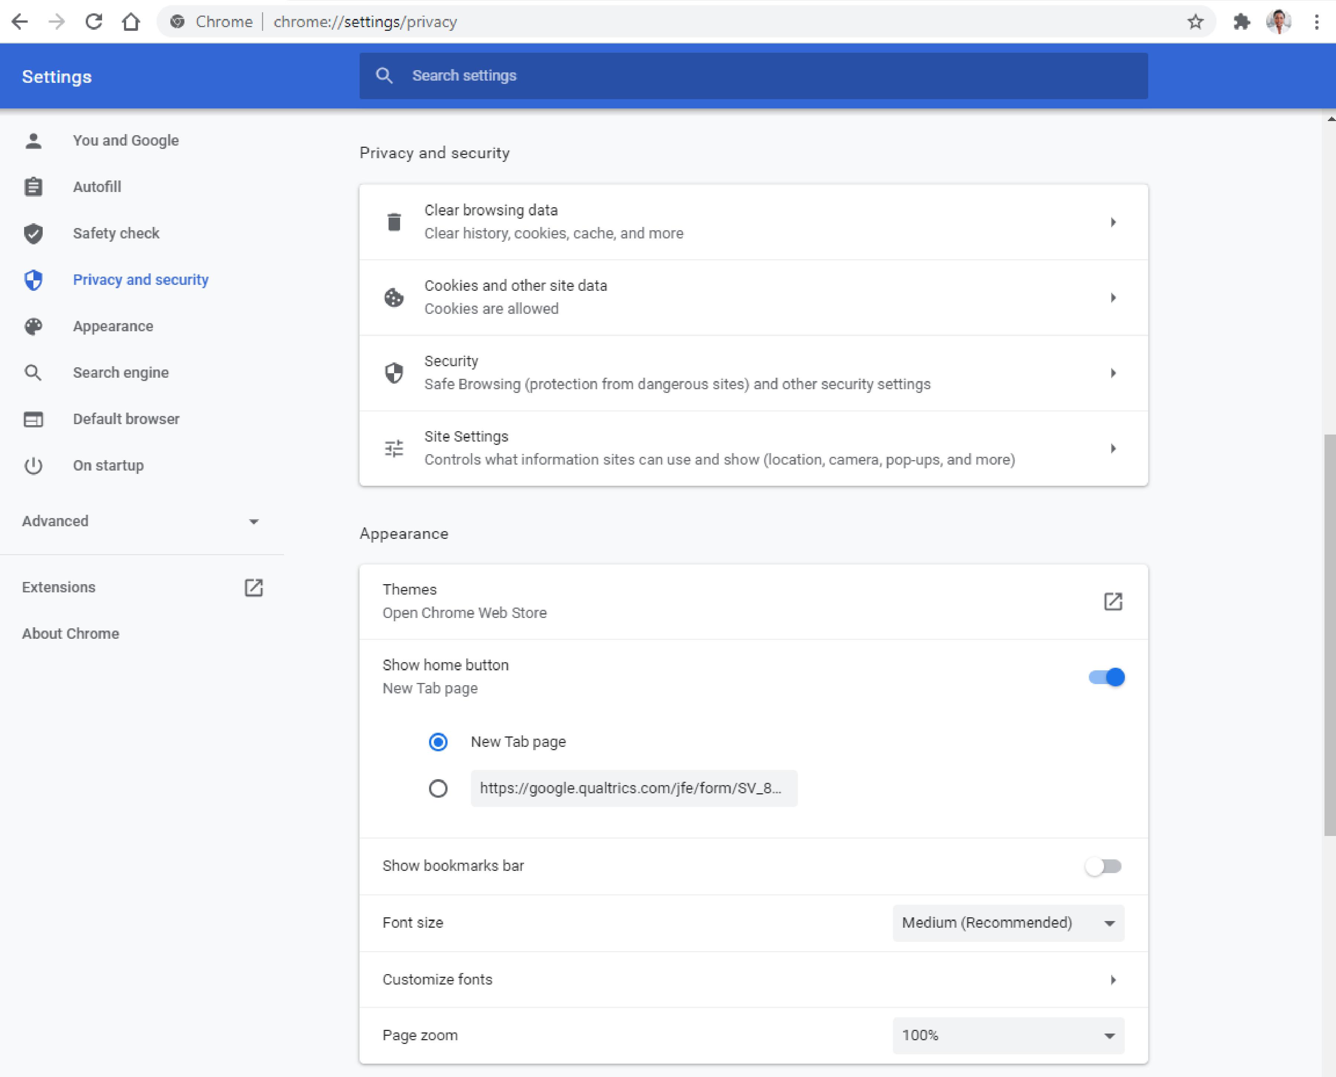Open the Home page via house icon
The height and width of the screenshot is (1077, 1336).
click(131, 22)
